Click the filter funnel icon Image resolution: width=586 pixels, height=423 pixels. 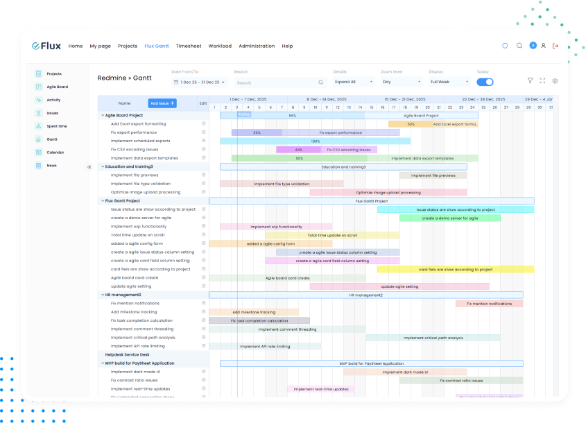click(530, 81)
